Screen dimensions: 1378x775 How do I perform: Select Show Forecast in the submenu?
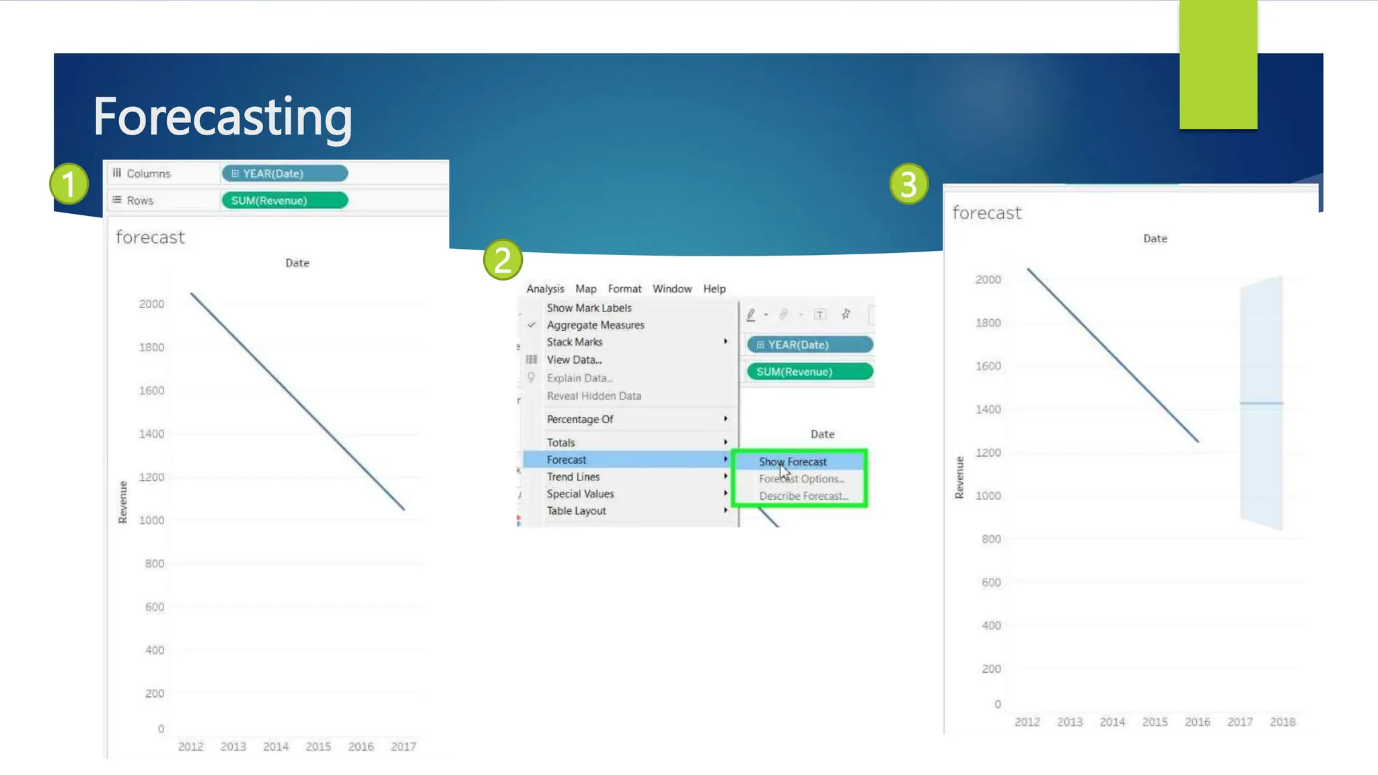click(793, 462)
